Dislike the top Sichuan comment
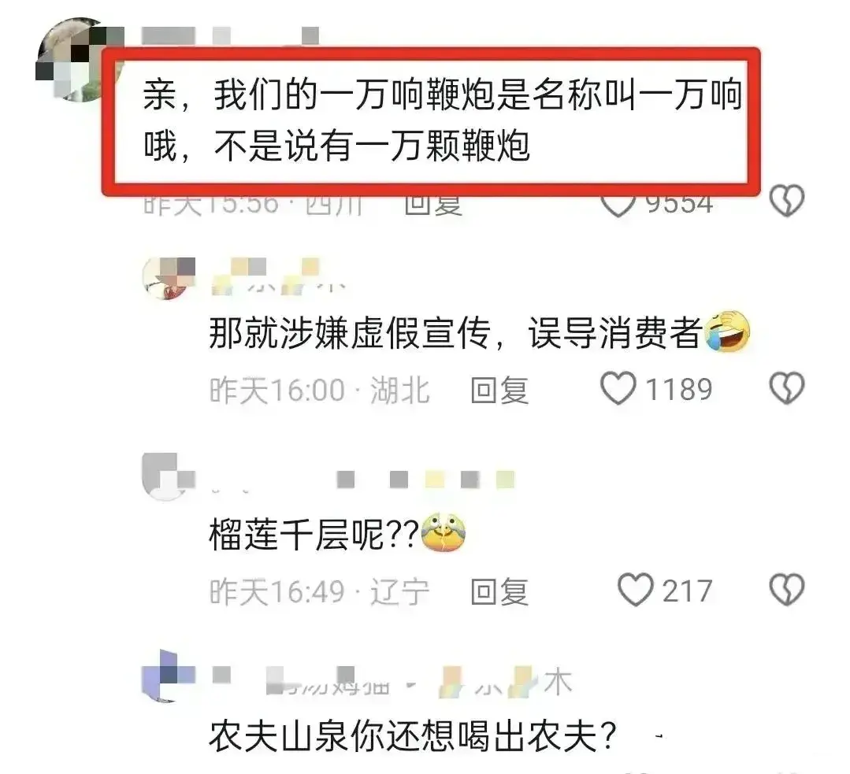This screenshot has height=774, width=850. tap(787, 201)
